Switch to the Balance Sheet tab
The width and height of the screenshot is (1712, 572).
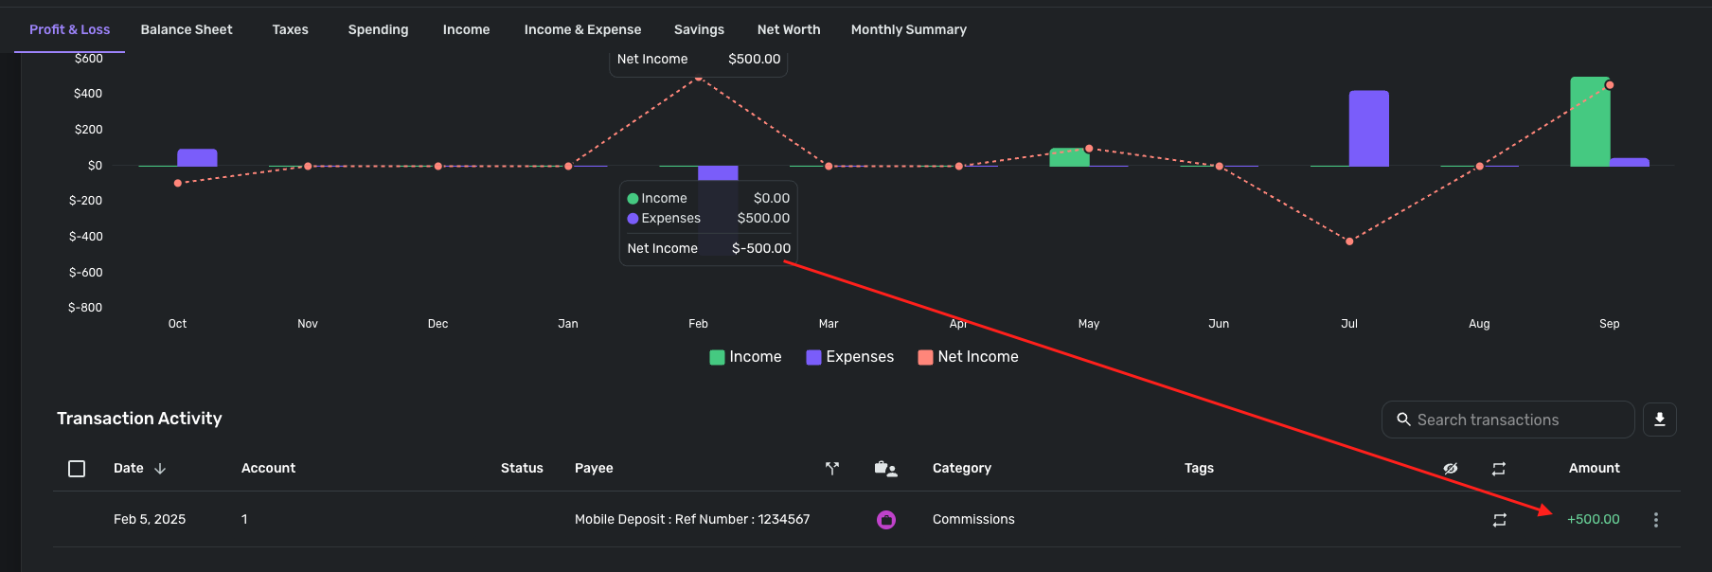[x=187, y=29]
